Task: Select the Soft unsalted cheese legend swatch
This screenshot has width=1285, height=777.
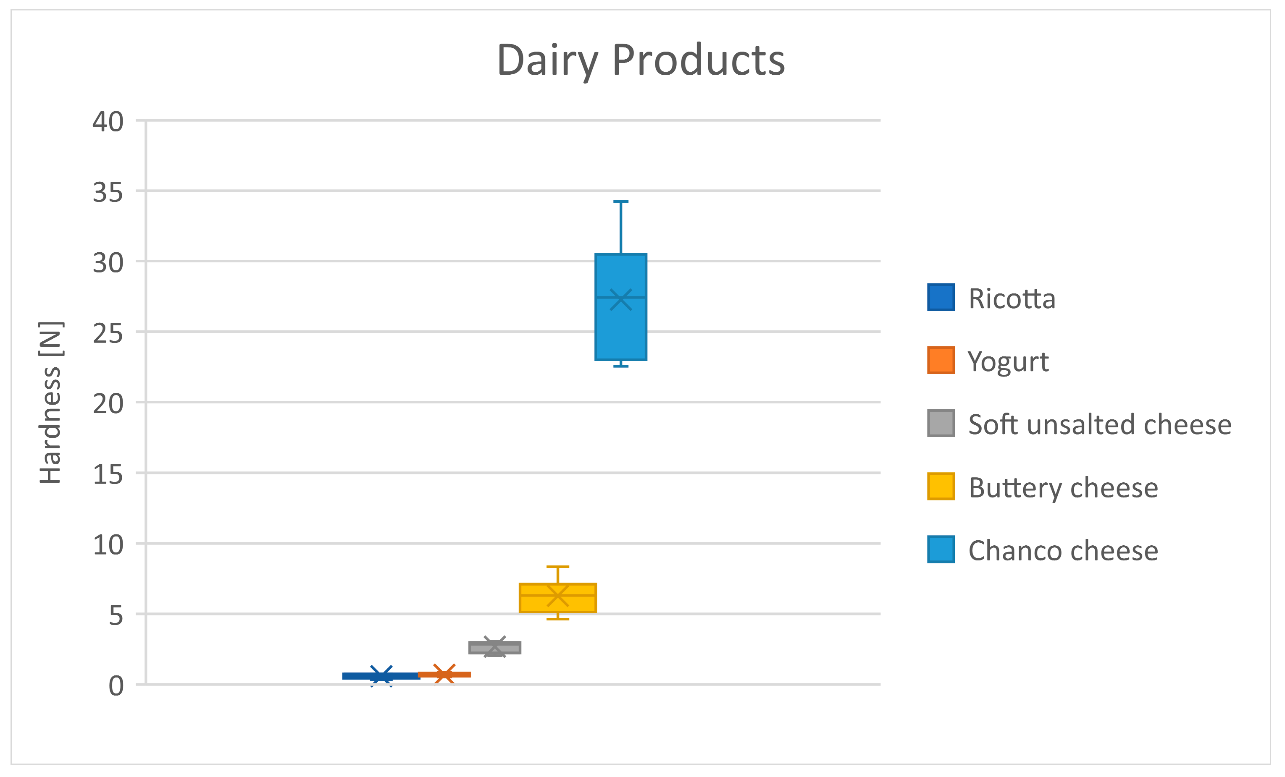Action: 941,424
